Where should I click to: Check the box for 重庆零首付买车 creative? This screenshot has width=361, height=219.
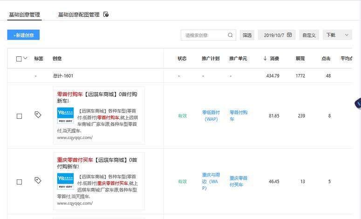point(19,182)
